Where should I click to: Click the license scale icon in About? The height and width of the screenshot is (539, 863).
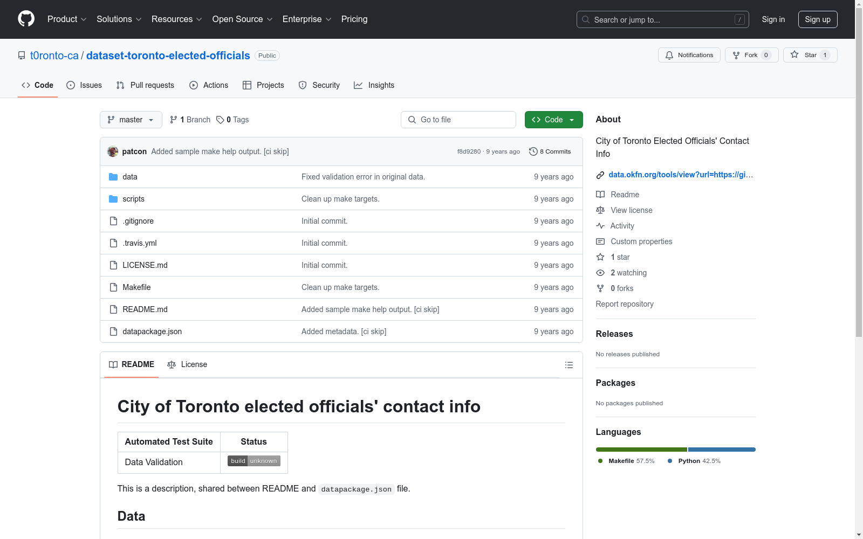(x=600, y=210)
